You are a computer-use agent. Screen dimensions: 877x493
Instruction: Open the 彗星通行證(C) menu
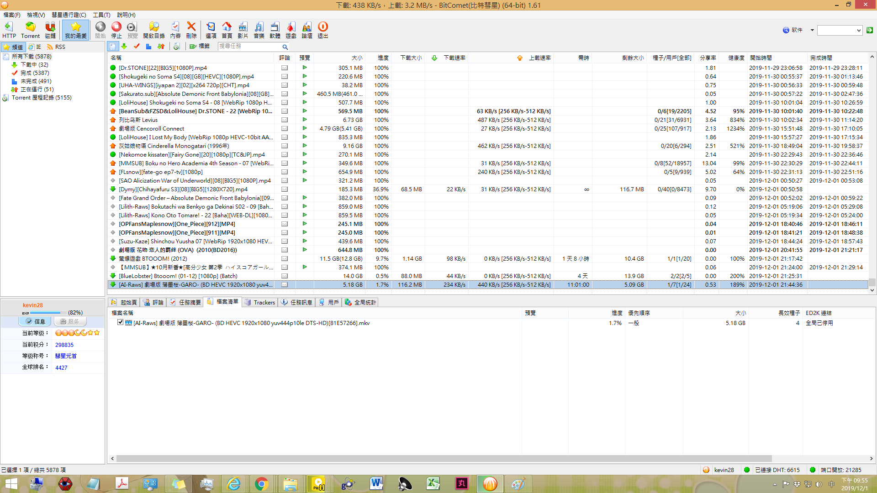pyautogui.click(x=69, y=15)
